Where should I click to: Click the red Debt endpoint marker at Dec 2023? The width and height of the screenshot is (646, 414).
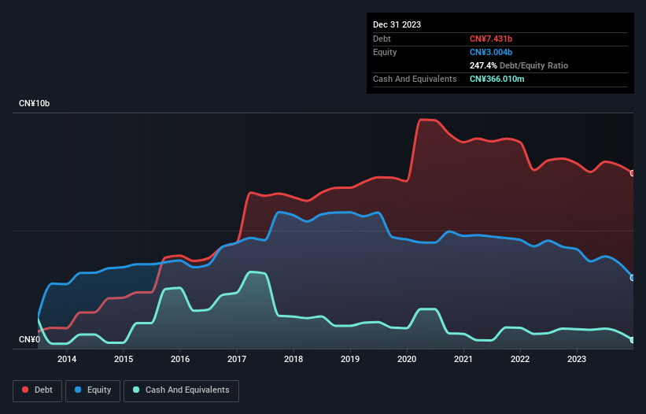(633, 173)
